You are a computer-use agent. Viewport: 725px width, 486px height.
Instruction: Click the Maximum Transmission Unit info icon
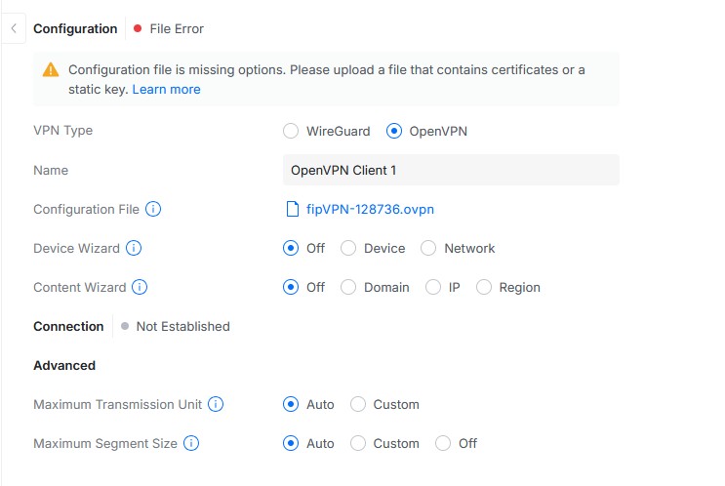(216, 404)
